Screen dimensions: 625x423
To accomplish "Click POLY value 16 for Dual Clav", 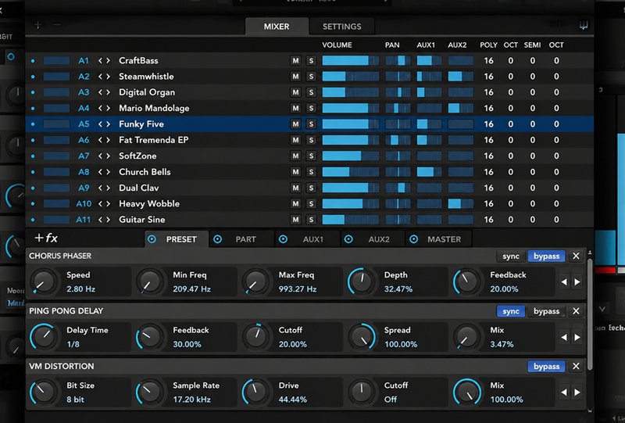I will point(489,188).
